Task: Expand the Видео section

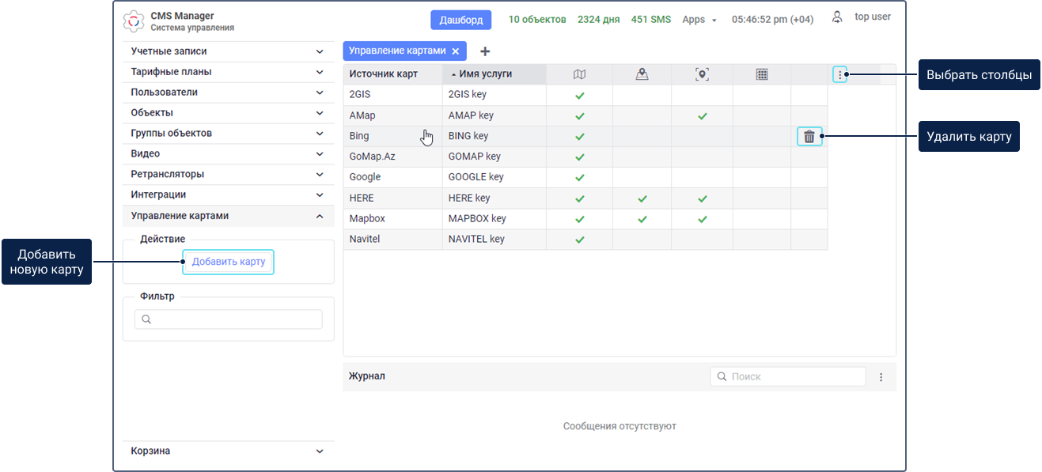Action: click(228, 154)
